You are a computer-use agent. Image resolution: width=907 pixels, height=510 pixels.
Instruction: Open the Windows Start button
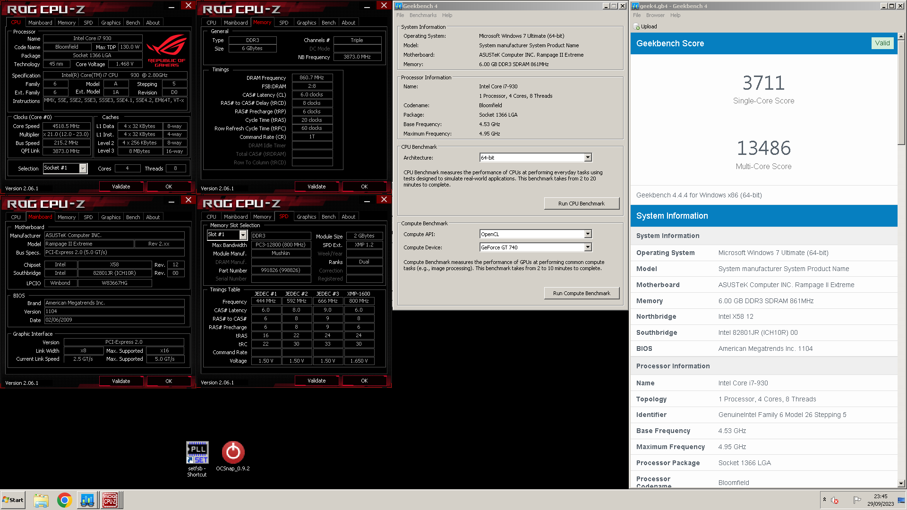click(13, 500)
